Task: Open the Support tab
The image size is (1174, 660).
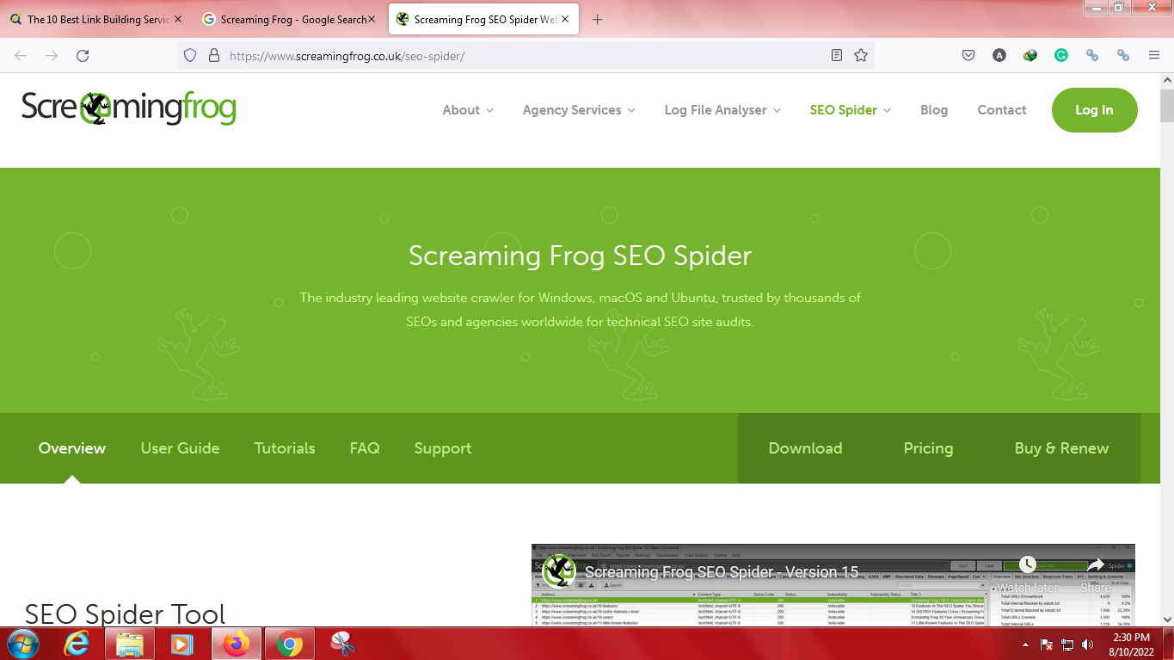Action: point(443,448)
